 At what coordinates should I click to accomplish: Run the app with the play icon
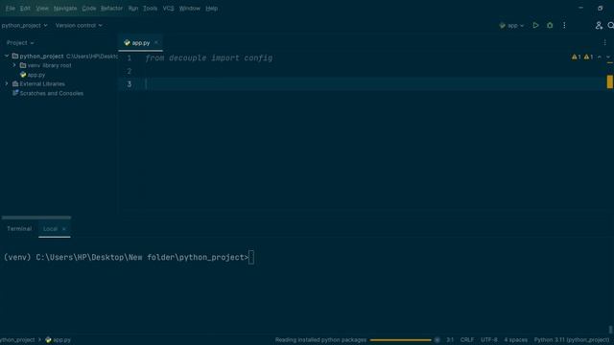click(x=535, y=26)
